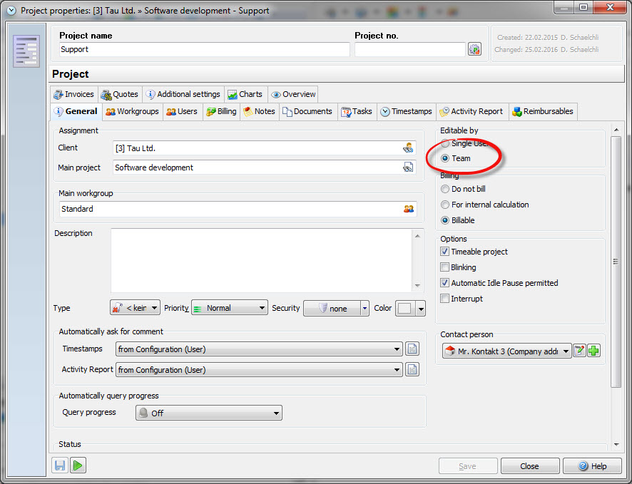The height and width of the screenshot is (484, 632).
Task: Select Do not bill radio option
Action: pyautogui.click(x=446, y=189)
